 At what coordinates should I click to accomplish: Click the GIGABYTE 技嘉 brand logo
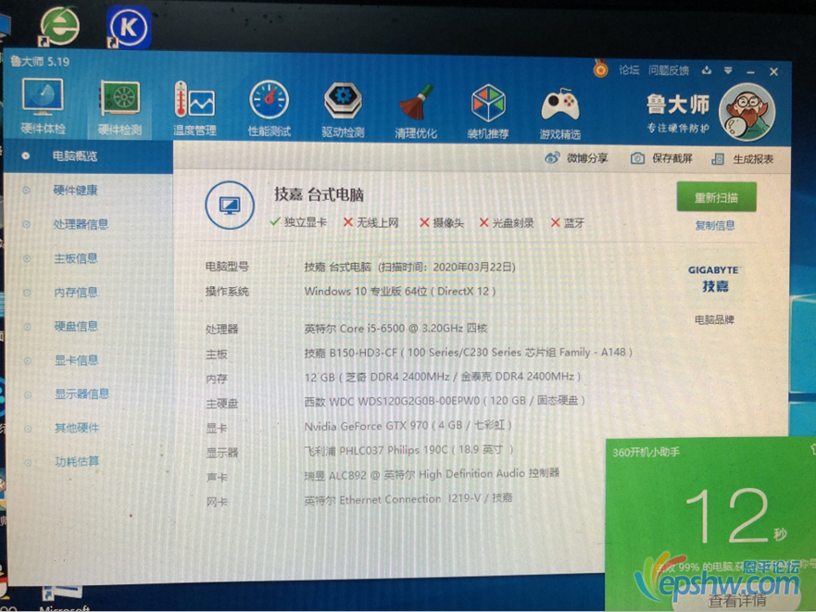pos(714,279)
